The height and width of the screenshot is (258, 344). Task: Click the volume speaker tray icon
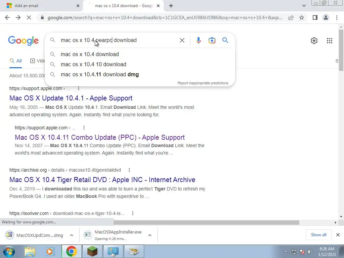pyautogui.click(x=310, y=252)
